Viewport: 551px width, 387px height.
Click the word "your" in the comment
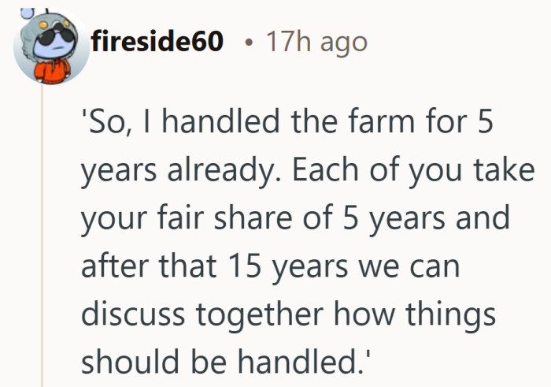click(x=109, y=219)
